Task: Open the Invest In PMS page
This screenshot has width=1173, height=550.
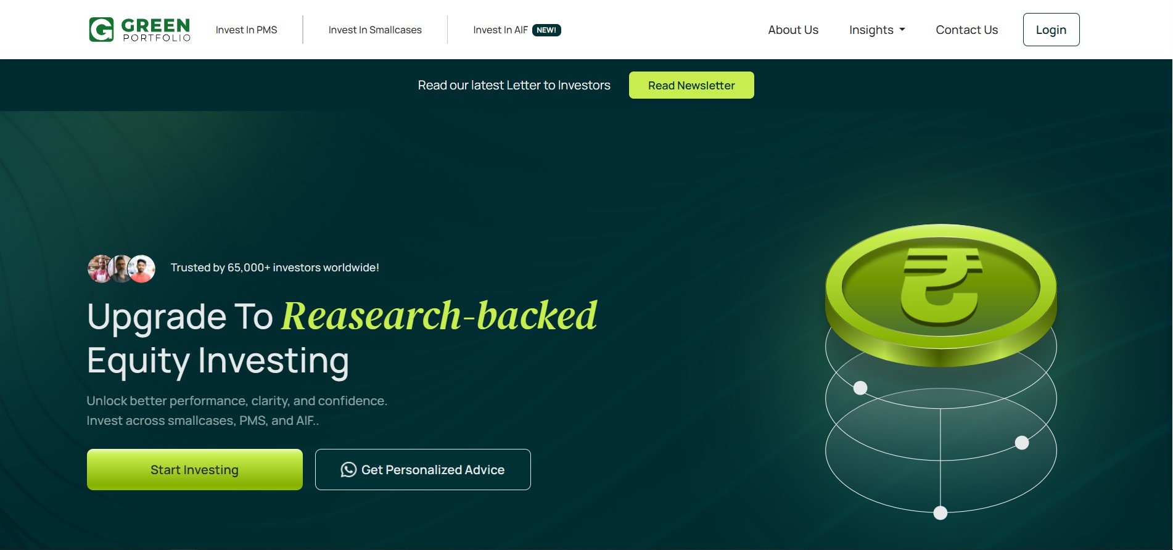Action: tap(246, 30)
